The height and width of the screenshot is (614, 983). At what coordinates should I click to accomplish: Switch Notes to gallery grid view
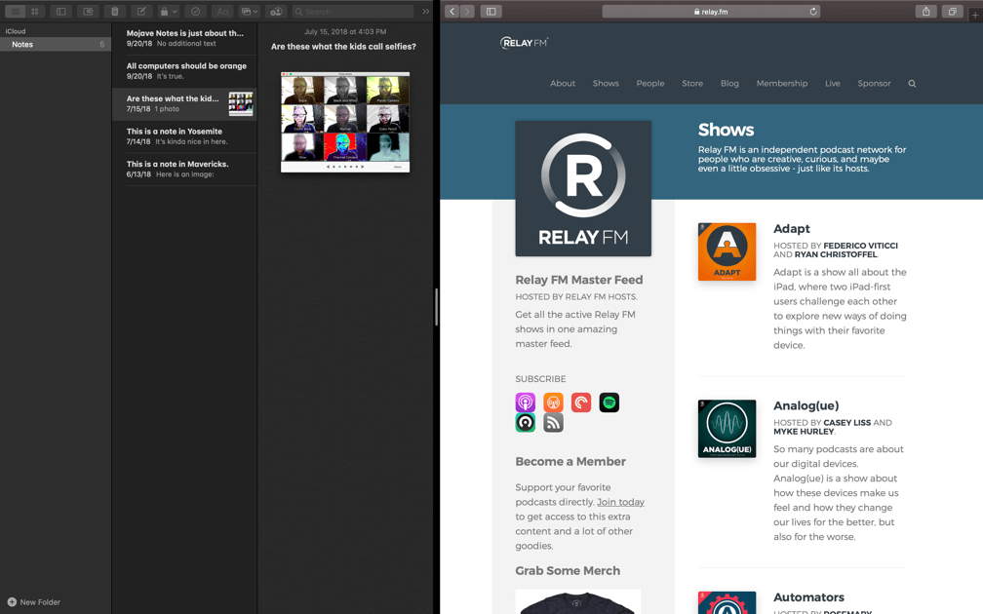click(35, 12)
